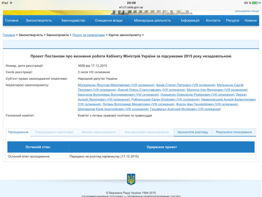
Task: Open deputy Литвин Володимир Михайлович link
Action: [139, 104]
